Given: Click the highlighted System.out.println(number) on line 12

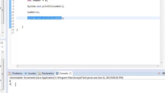Looking at the screenshot, I should 44,18.
